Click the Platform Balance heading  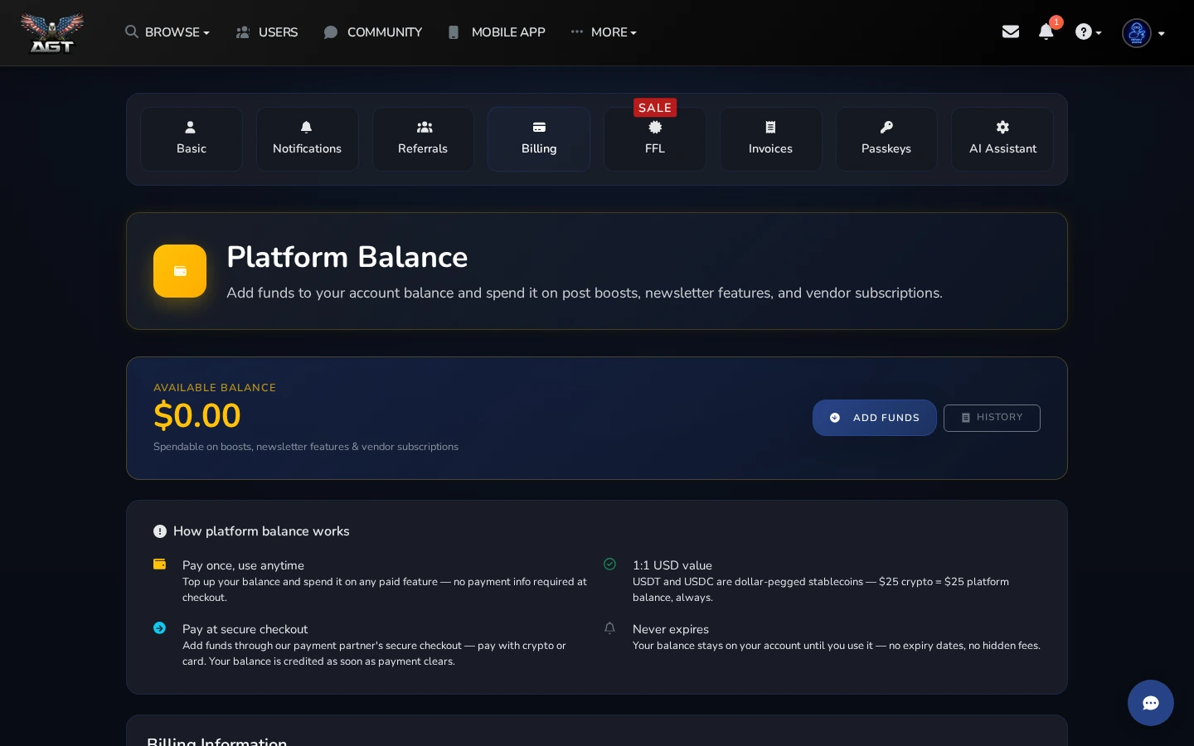[347, 257]
